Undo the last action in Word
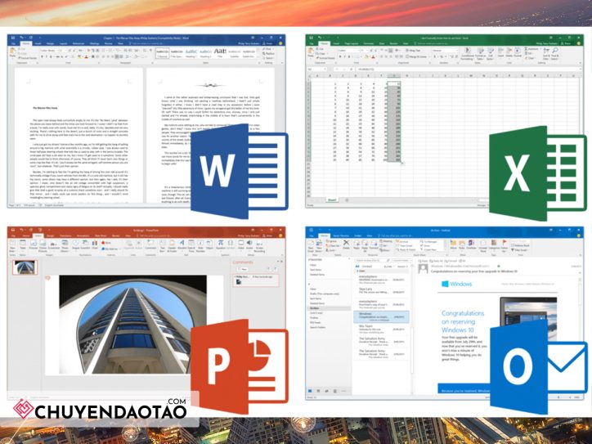592x444 pixels. (x=21, y=38)
